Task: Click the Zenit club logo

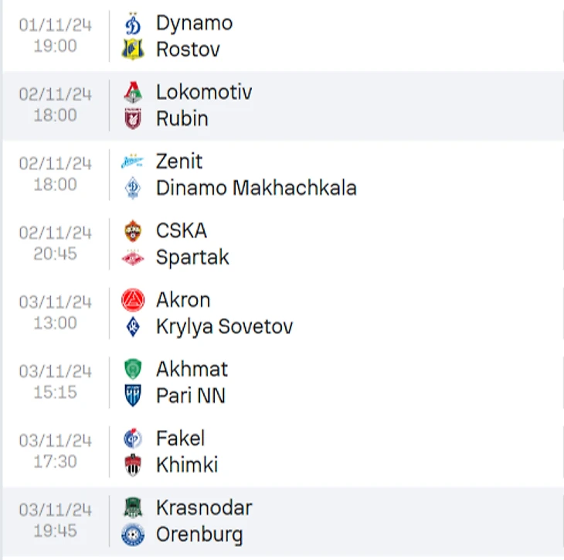Action: [133, 162]
